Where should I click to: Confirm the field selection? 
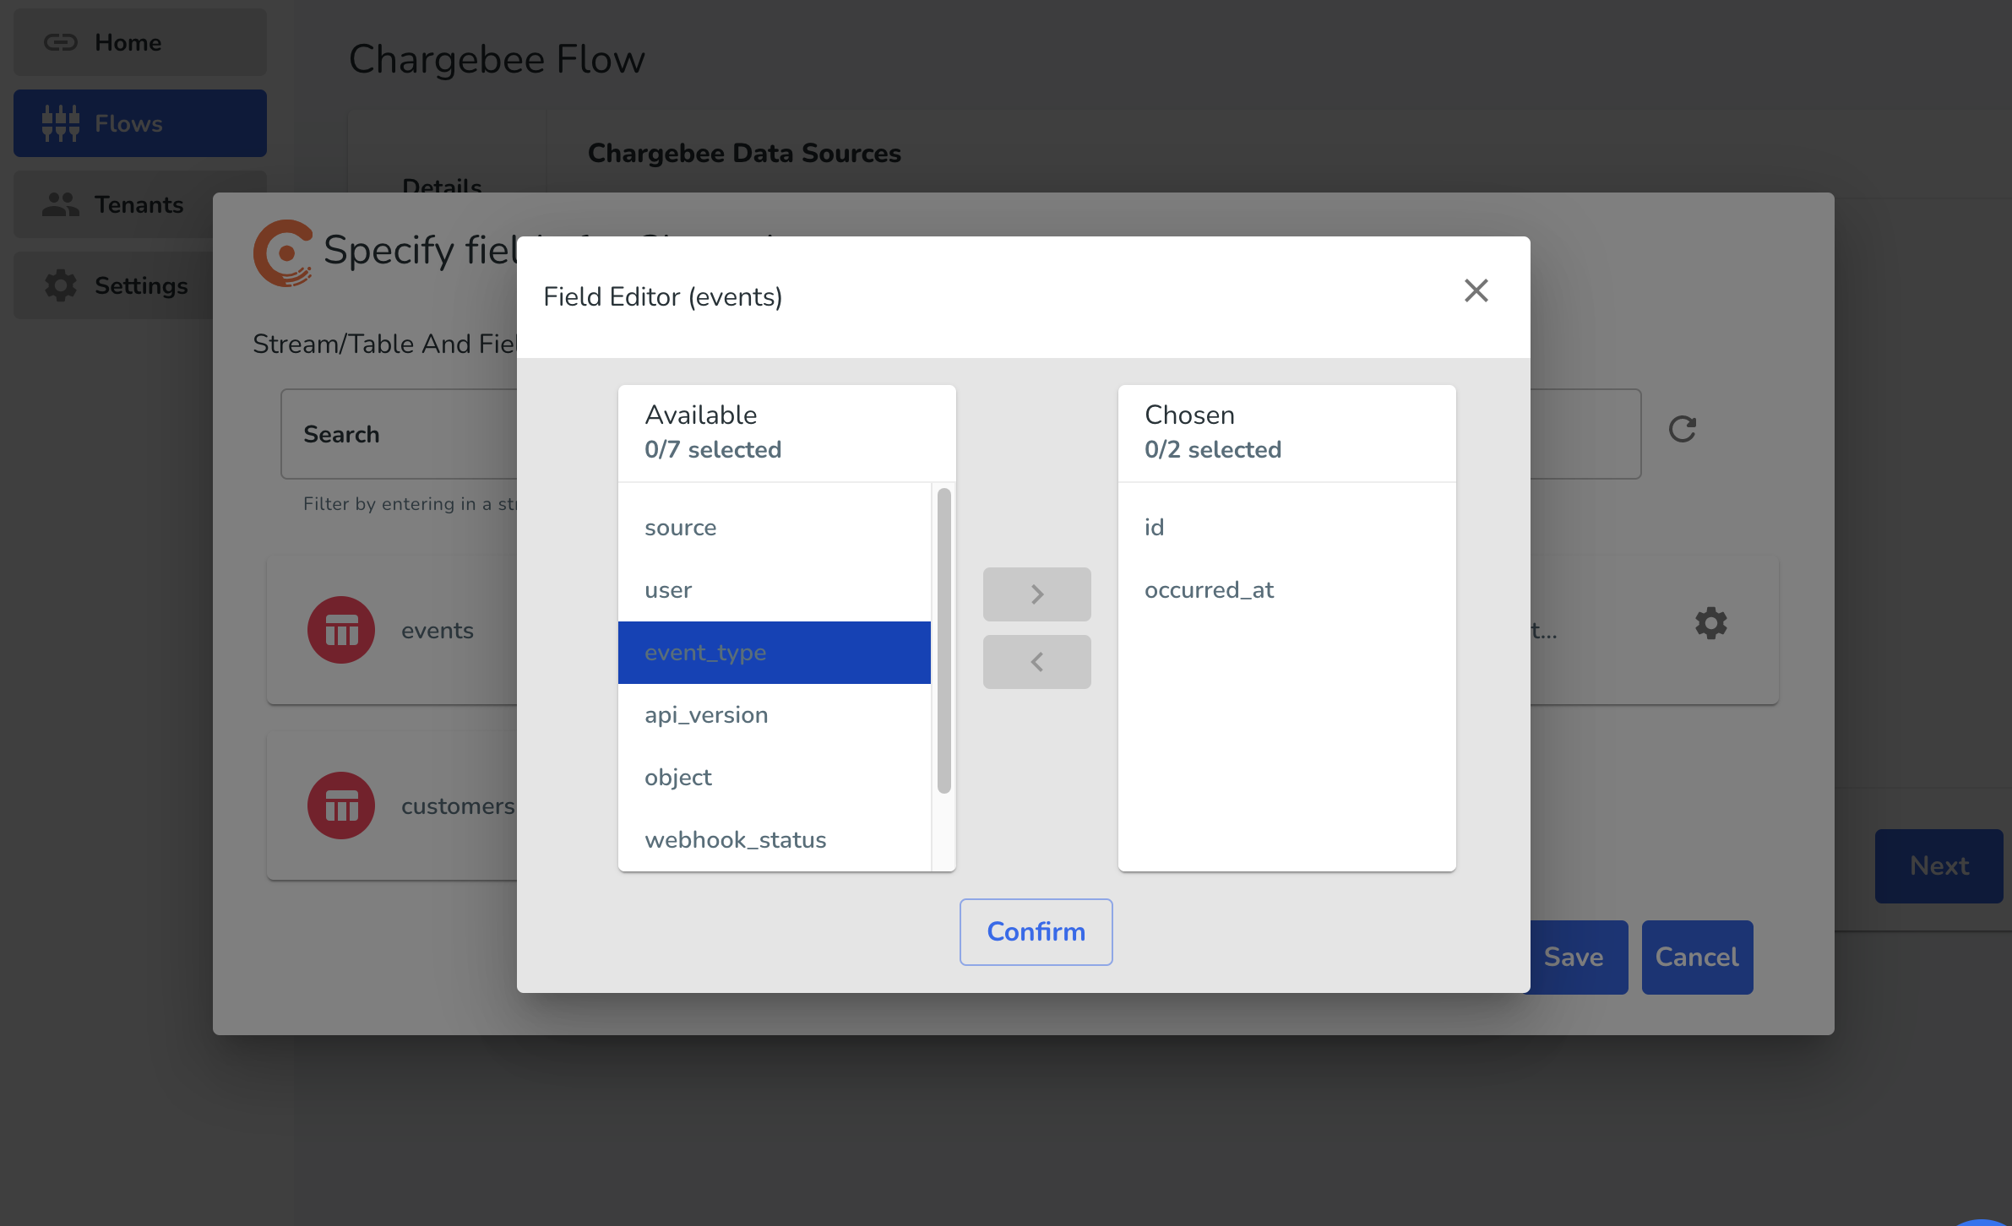tap(1036, 931)
